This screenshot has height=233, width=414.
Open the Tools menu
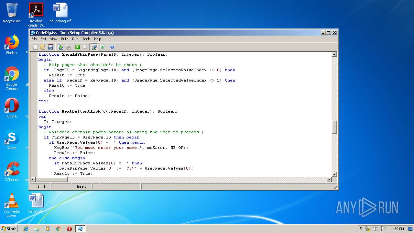(x=86, y=39)
